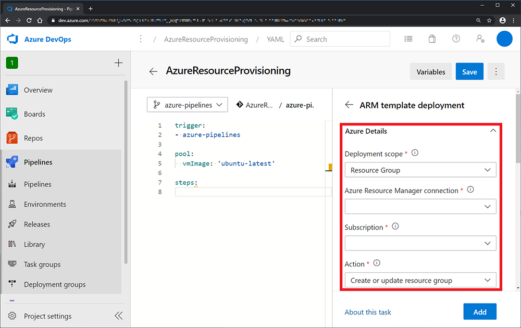Click the 'ubuntu-latest' value in editor

coord(246,163)
